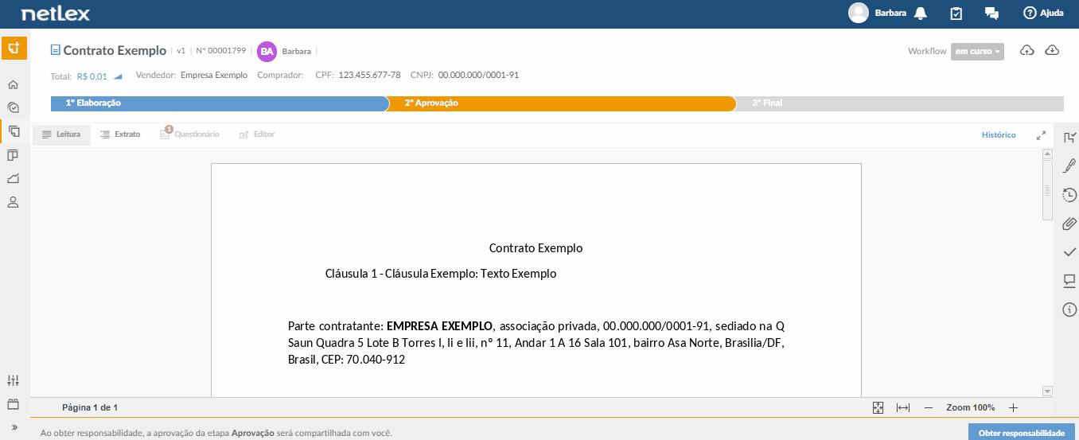Click the Contrato Exemplo header title
Screen dimensions: 1079x440
[115, 50]
